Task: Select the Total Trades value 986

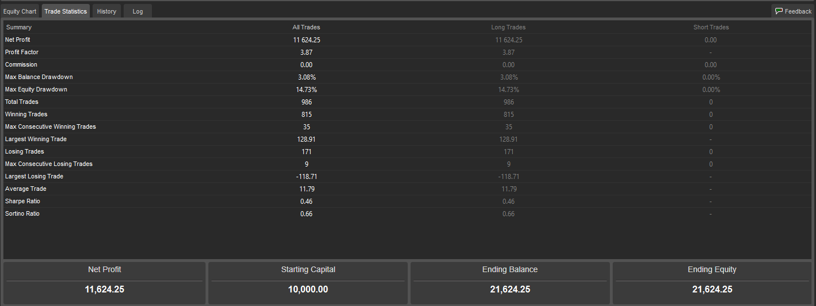Action: pyautogui.click(x=307, y=102)
